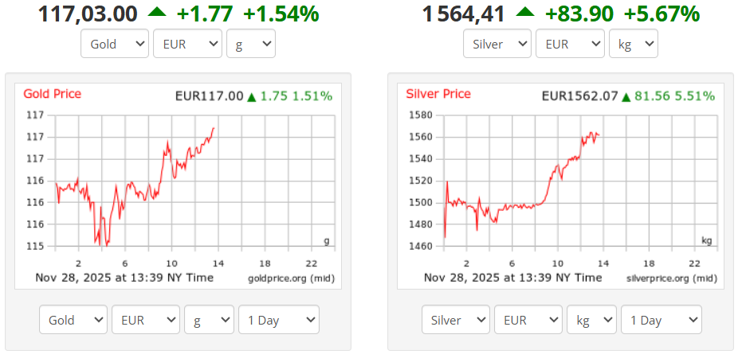Expand the 1 Day range selector below the gold chart
The image size is (742, 358).
[279, 320]
